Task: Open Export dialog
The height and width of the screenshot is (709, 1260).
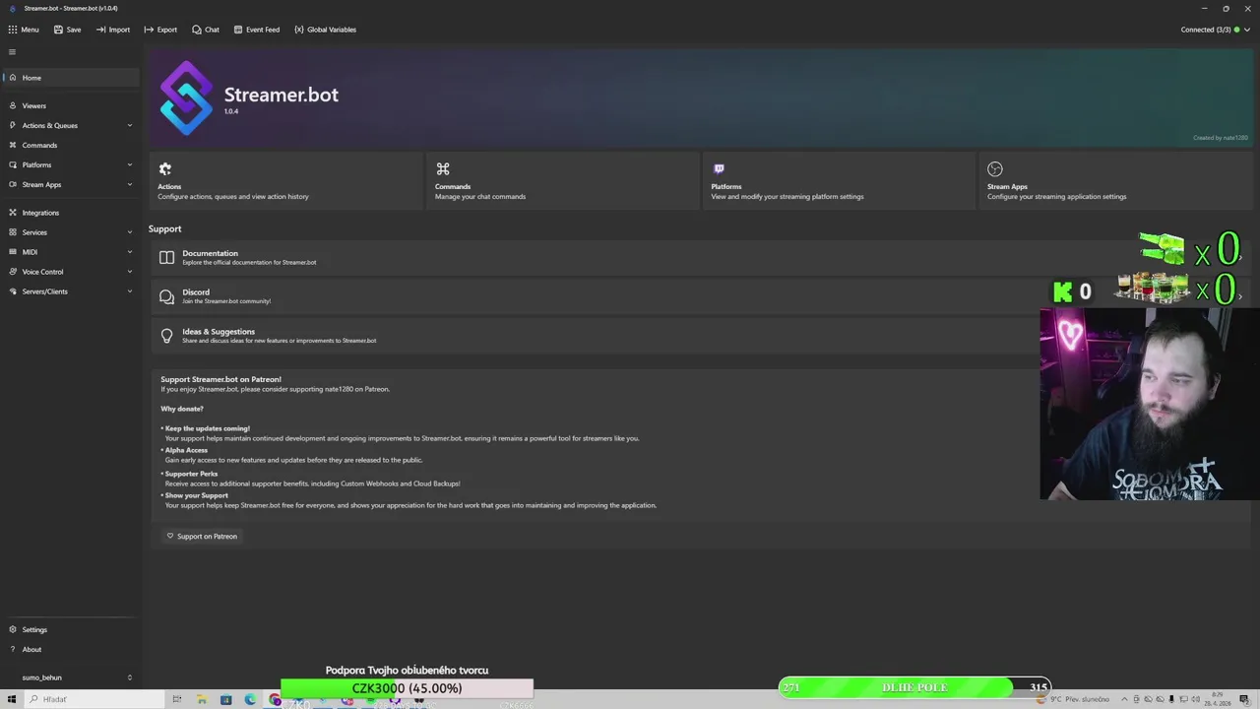Action: tap(160, 30)
